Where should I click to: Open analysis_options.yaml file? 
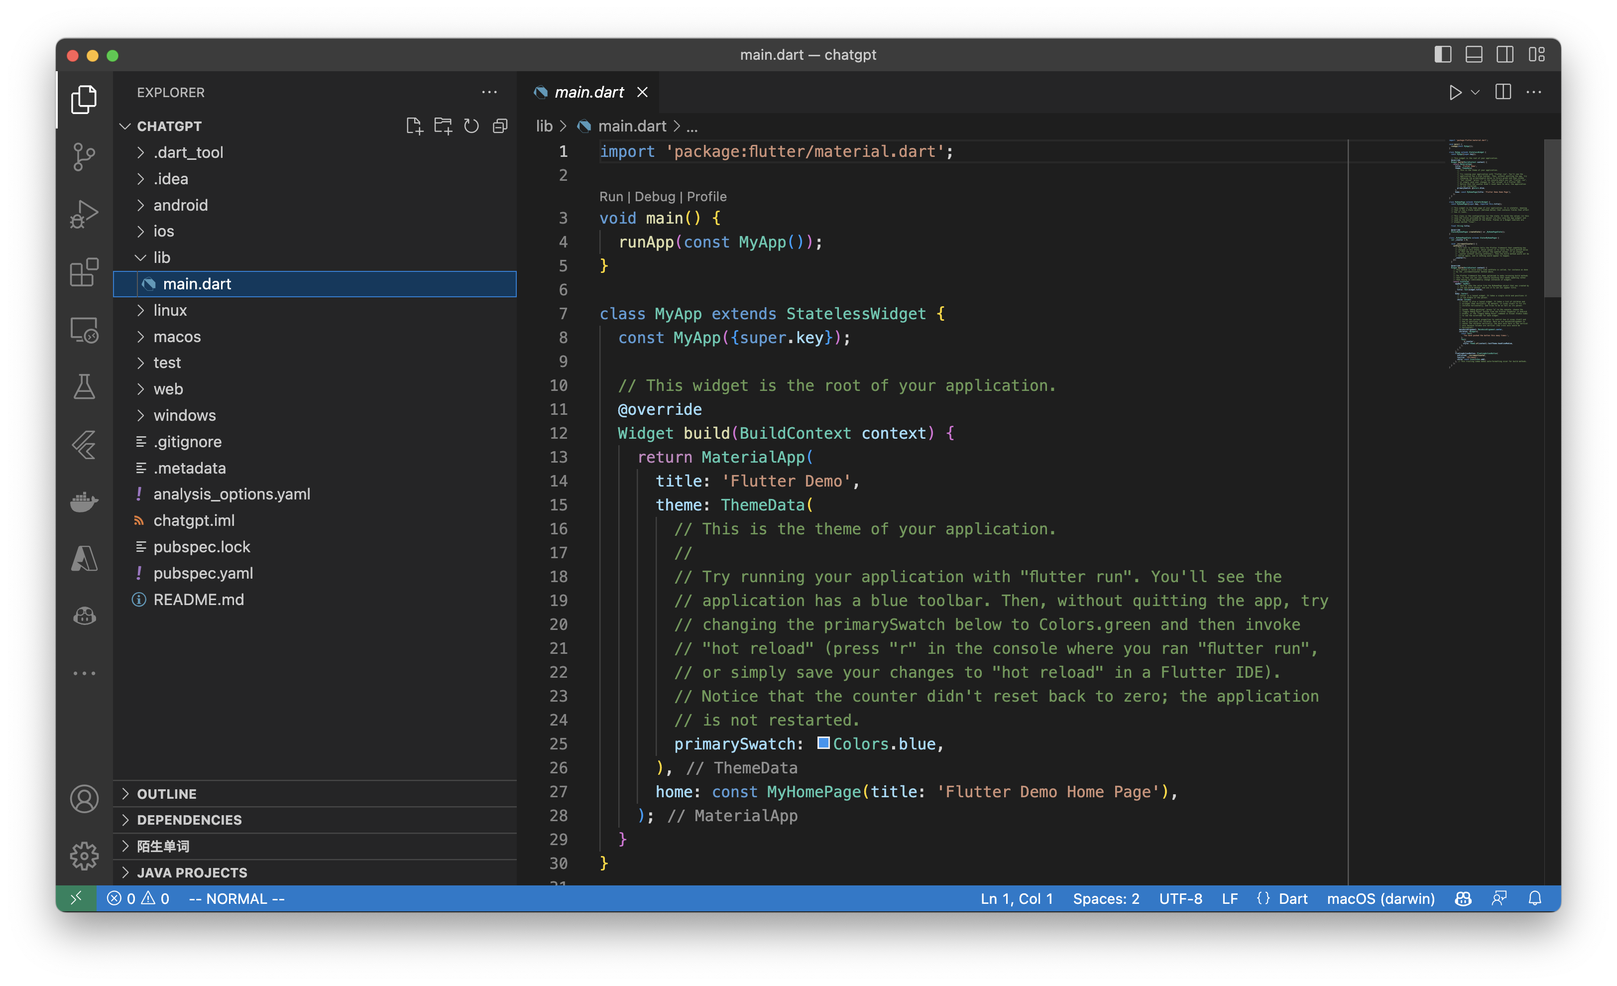[315, 493]
